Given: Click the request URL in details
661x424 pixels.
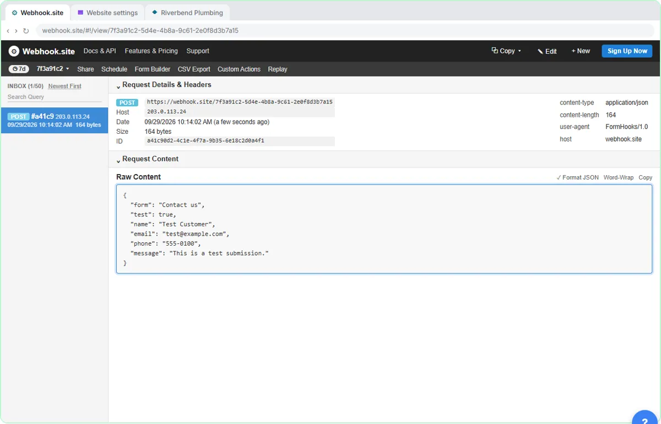Looking at the screenshot, I should (240, 102).
